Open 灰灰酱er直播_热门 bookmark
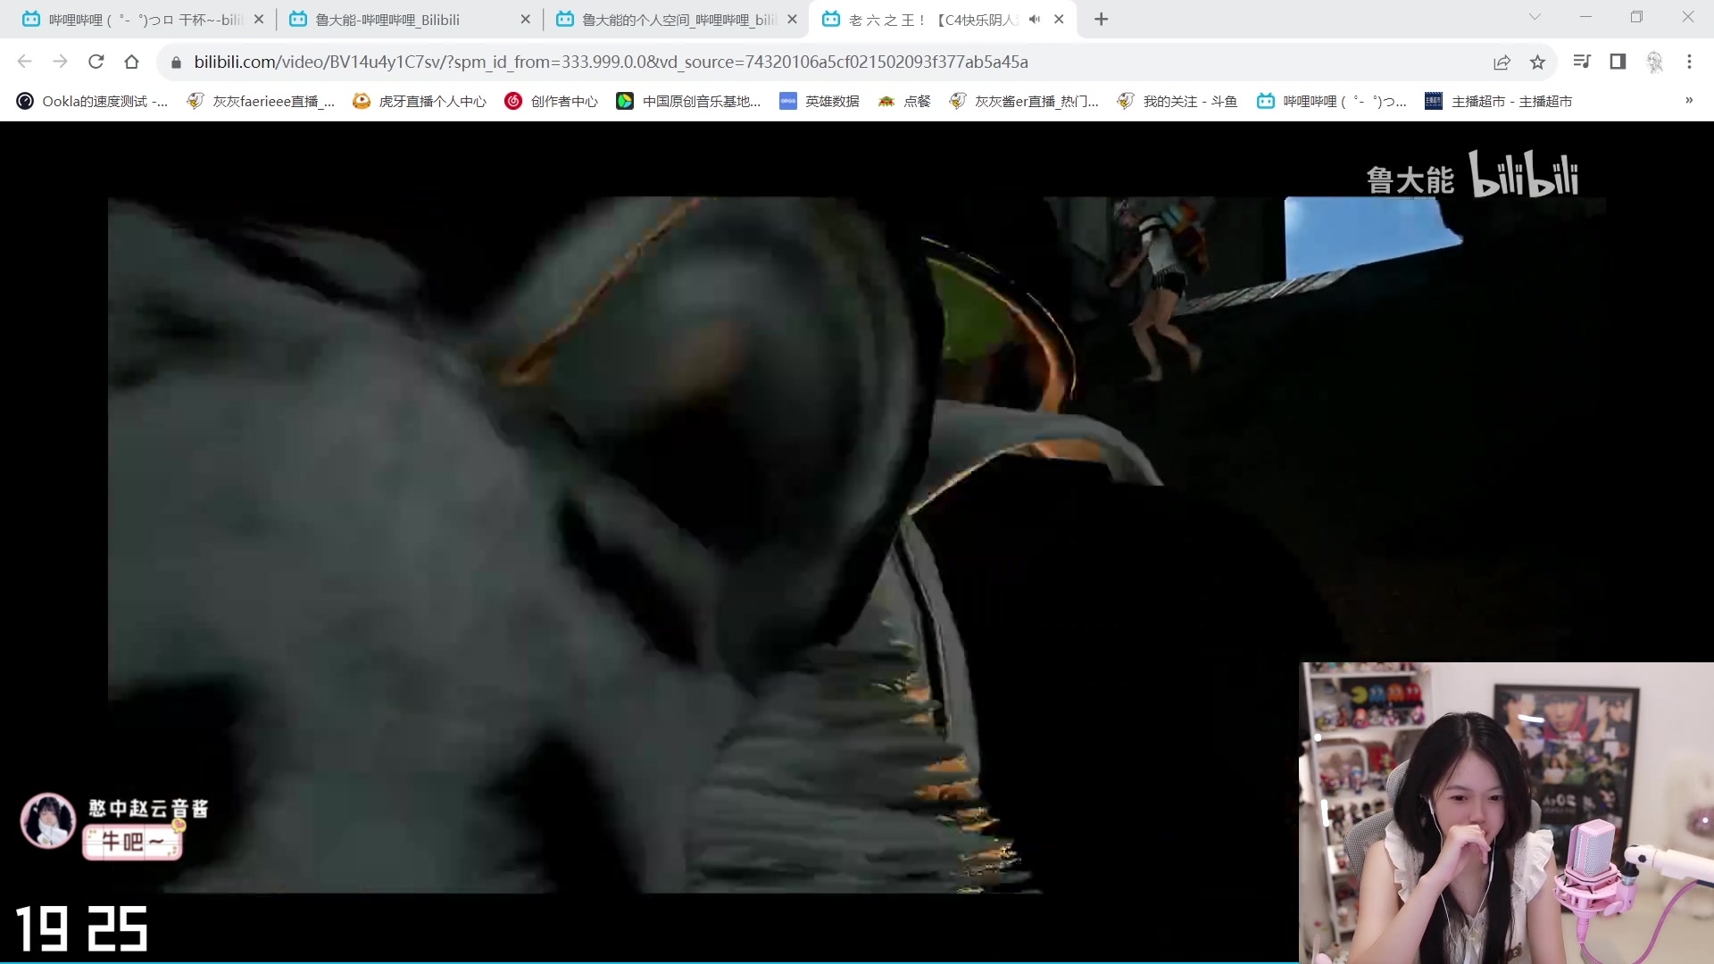The width and height of the screenshot is (1714, 964). [1024, 101]
